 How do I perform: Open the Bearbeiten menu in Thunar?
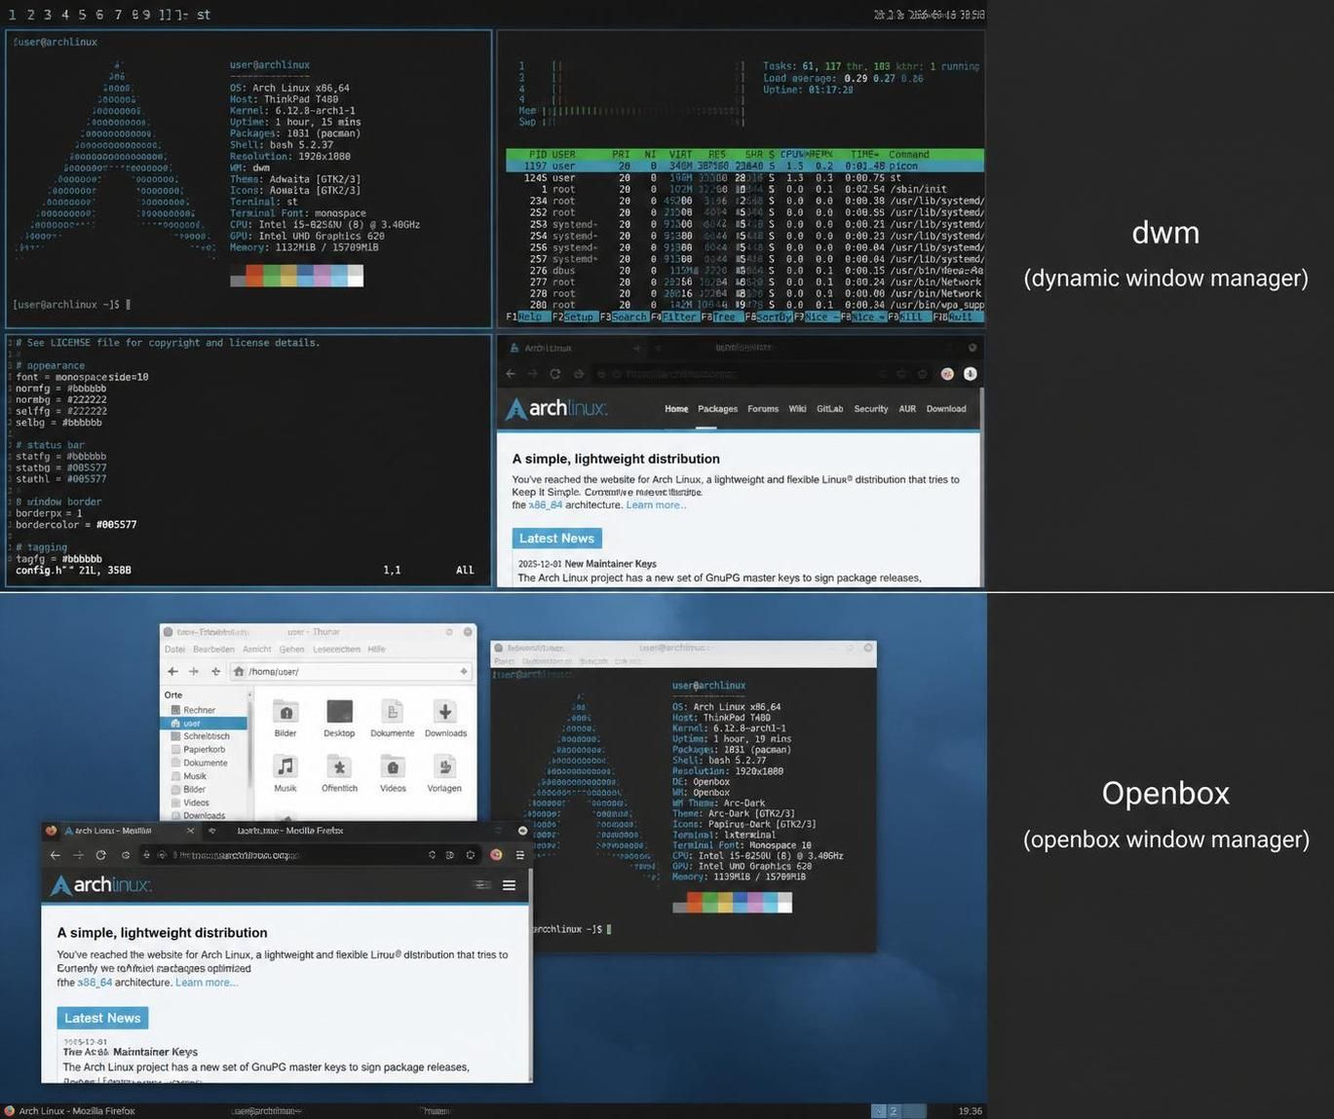coord(213,650)
